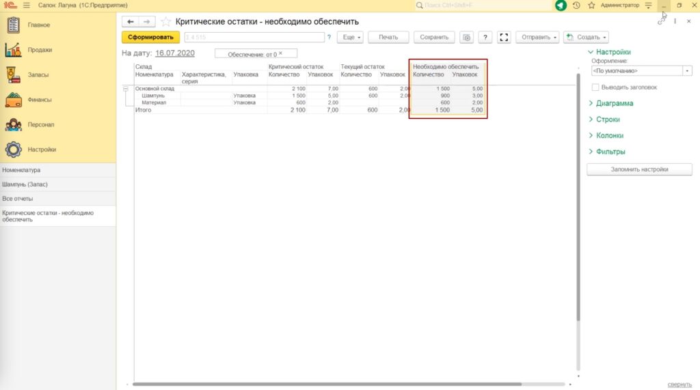Click the 1C logo icon
Image resolution: width=700 pixels, height=390 pixels.
(x=10, y=5)
